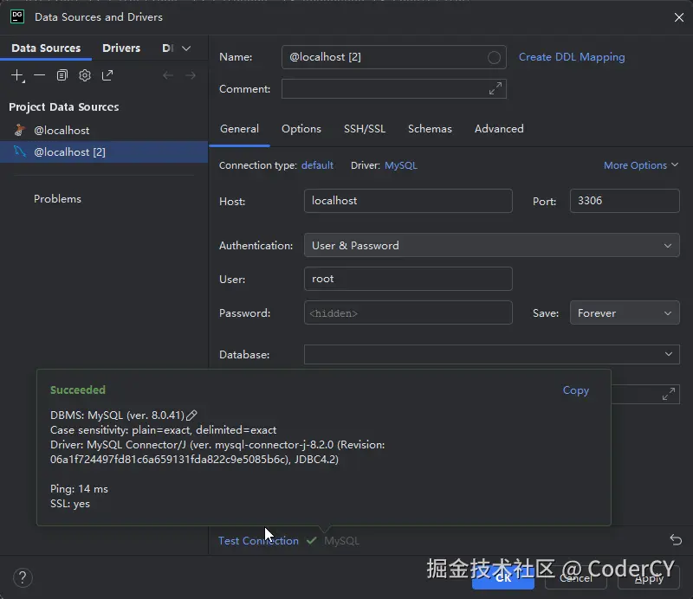Screen dimensions: 693x599
Task: Click the Succeeded status text
Action: (78, 390)
